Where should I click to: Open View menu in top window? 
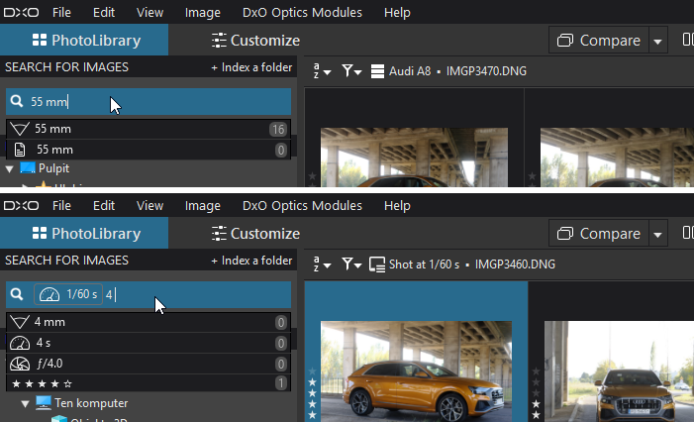click(x=149, y=13)
